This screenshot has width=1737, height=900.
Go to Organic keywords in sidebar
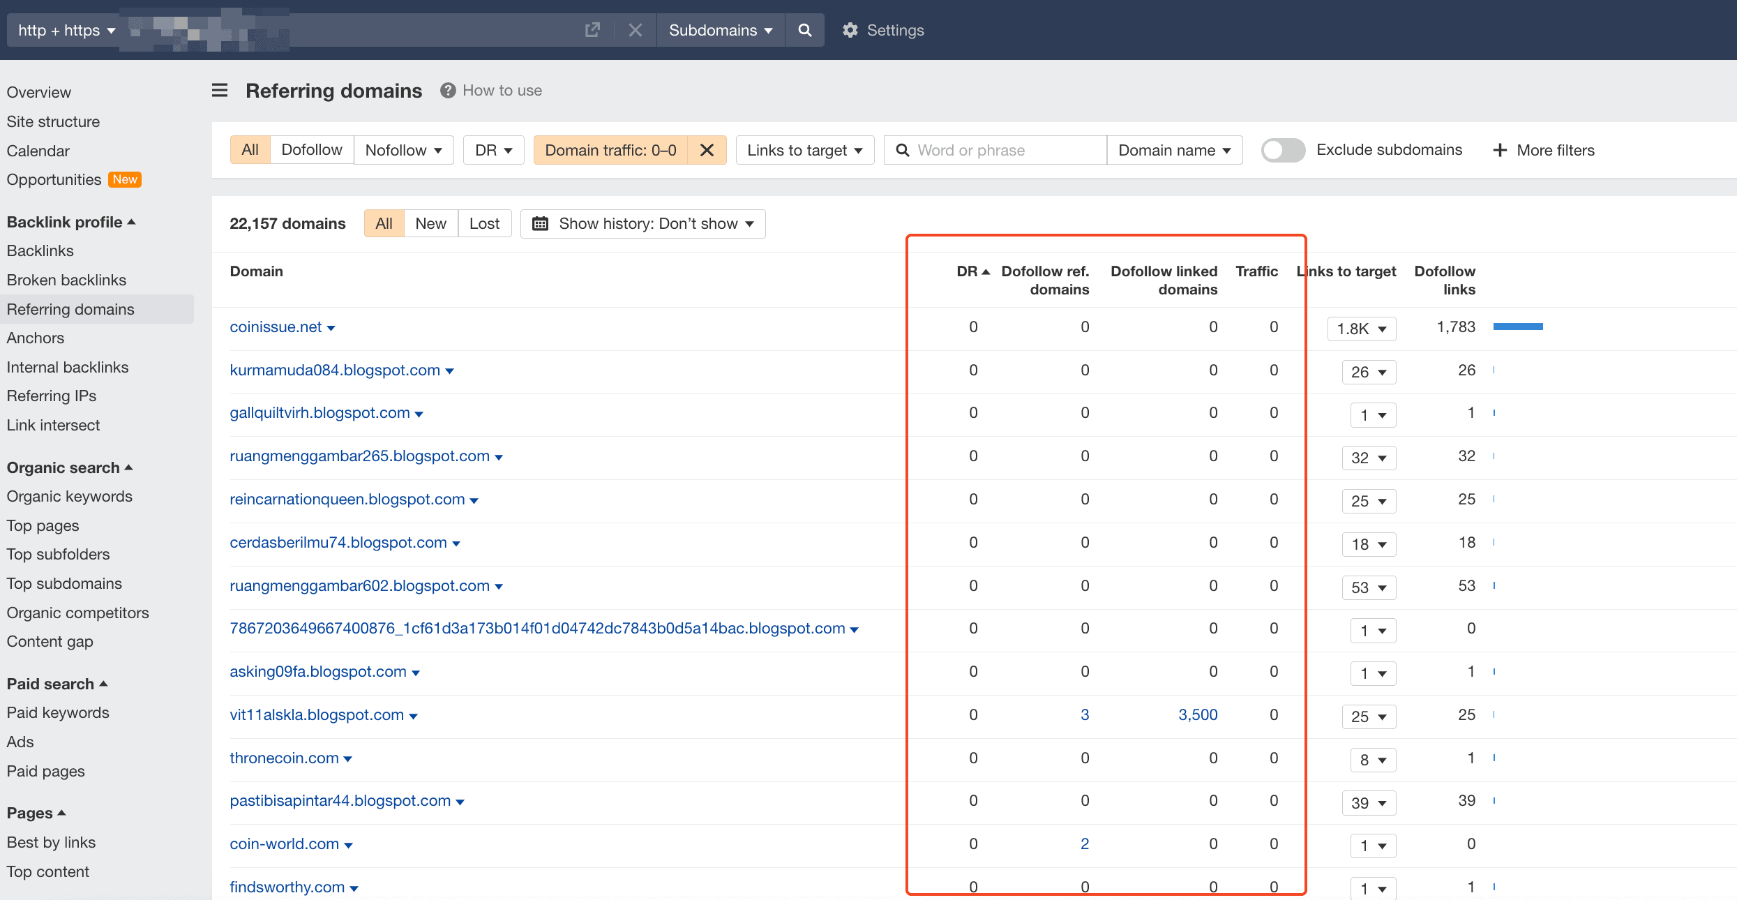coord(69,496)
